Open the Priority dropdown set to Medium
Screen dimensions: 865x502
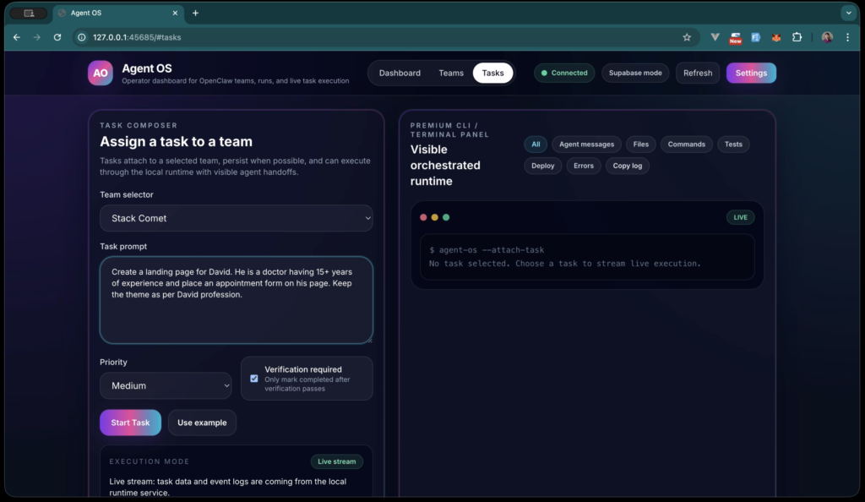tap(166, 385)
